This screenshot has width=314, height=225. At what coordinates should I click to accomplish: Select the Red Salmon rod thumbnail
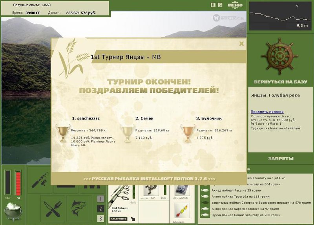point(120,196)
